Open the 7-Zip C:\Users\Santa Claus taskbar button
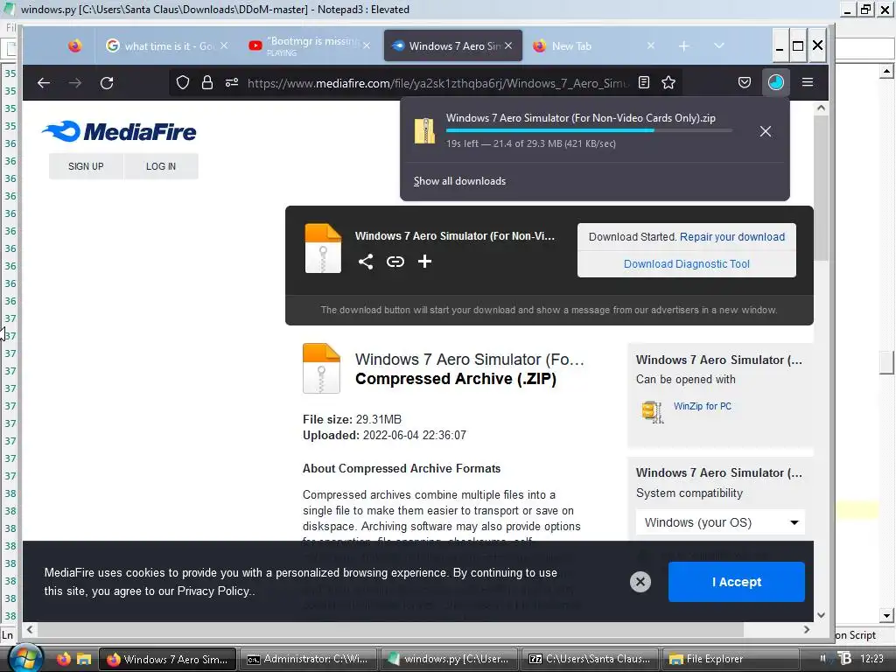Image resolution: width=896 pixels, height=672 pixels. pos(589,659)
